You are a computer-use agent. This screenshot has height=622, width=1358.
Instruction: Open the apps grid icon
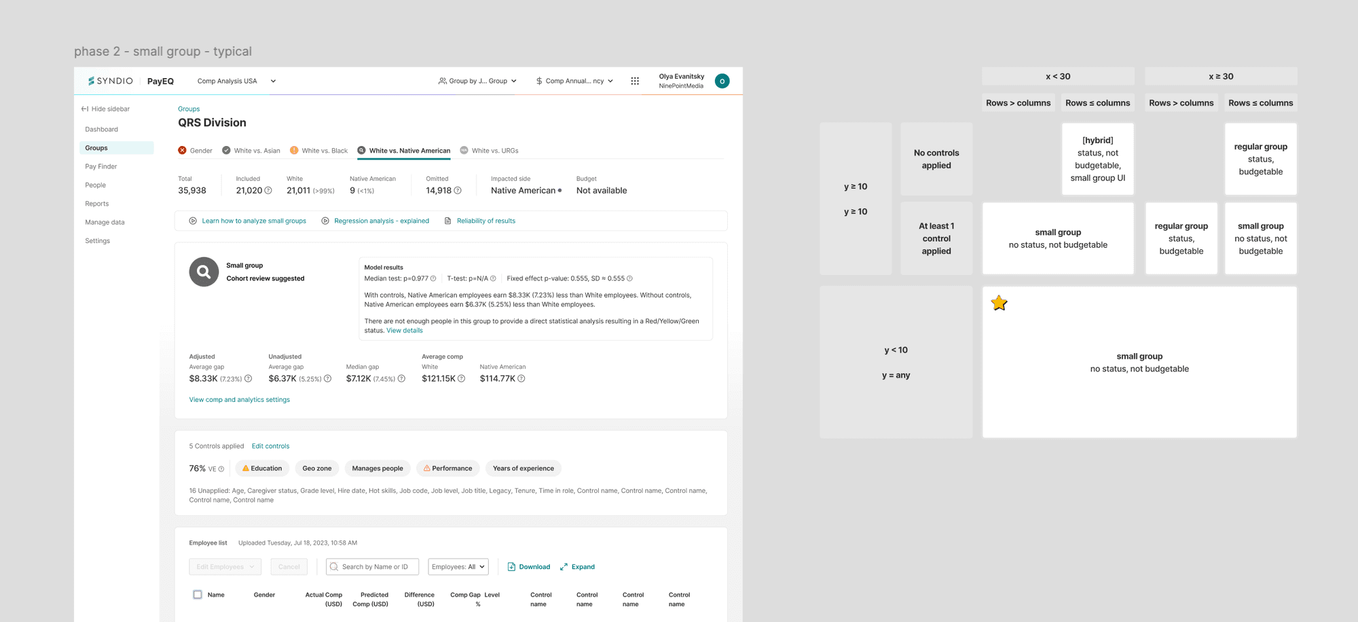coord(635,81)
